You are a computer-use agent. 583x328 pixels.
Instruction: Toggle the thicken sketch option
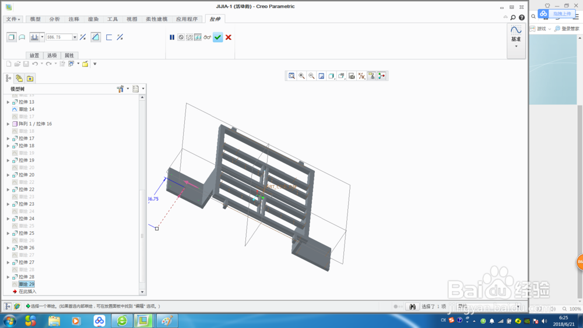(x=109, y=37)
